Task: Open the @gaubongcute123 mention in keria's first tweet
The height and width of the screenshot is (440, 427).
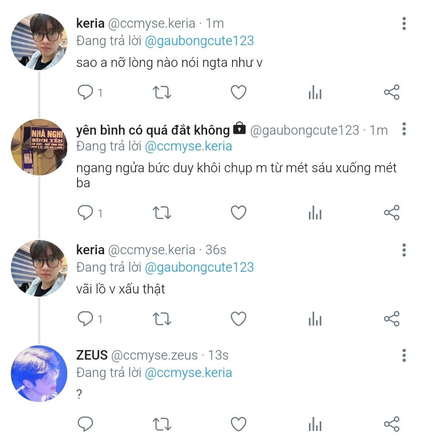Action: 199,41
